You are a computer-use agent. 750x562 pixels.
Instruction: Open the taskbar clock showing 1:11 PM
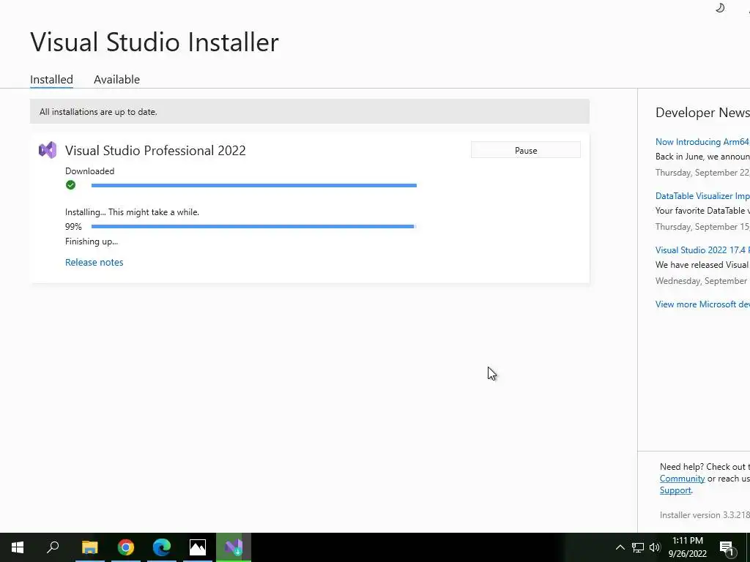[687, 547]
